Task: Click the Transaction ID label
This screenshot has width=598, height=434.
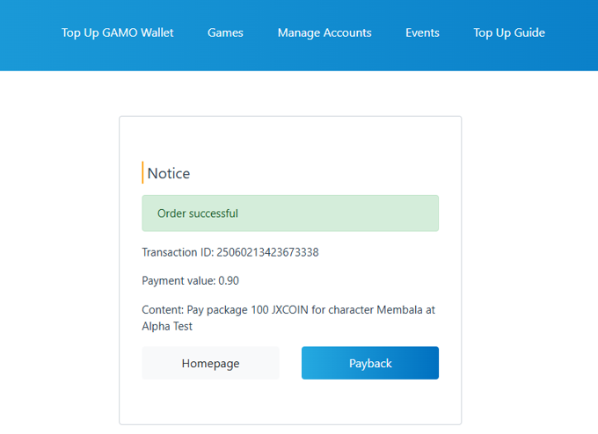Action: (x=177, y=252)
